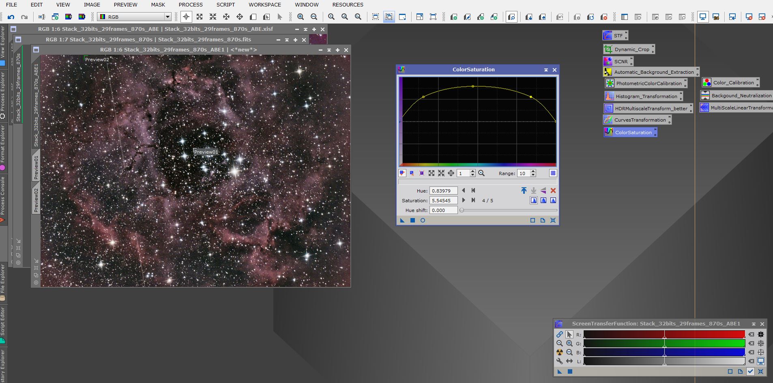
Task: Open the Color_Calibration process icon
Action: tap(730, 82)
